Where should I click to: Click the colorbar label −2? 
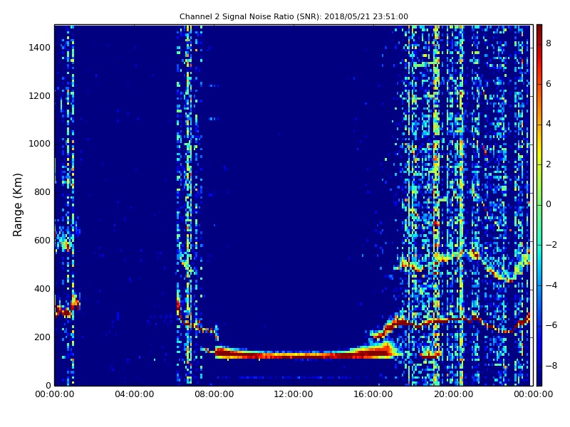551,245
